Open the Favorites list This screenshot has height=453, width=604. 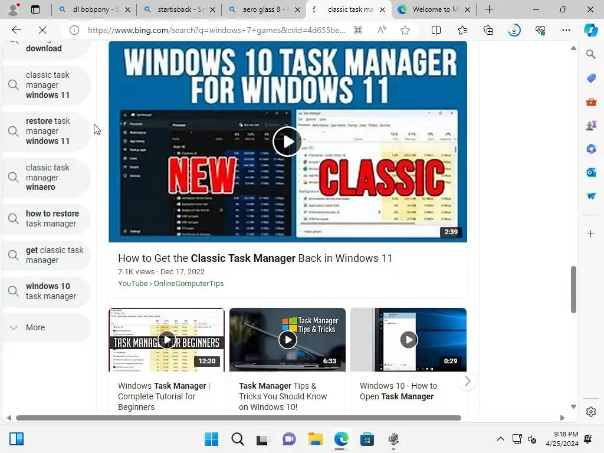462,30
